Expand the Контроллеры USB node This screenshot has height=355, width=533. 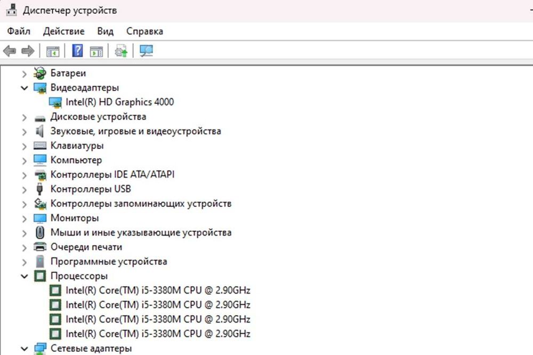click(x=24, y=189)
